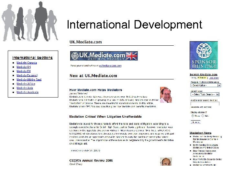Click the search submit button
The height and width of the screenshot is (175, 233).
click(x=195, y=122)
